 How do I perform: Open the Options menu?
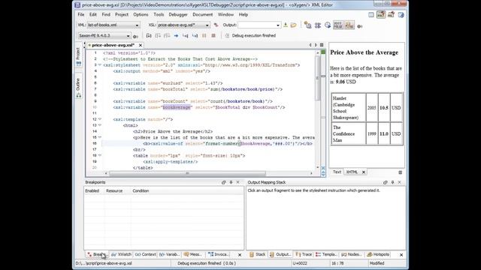141,15
